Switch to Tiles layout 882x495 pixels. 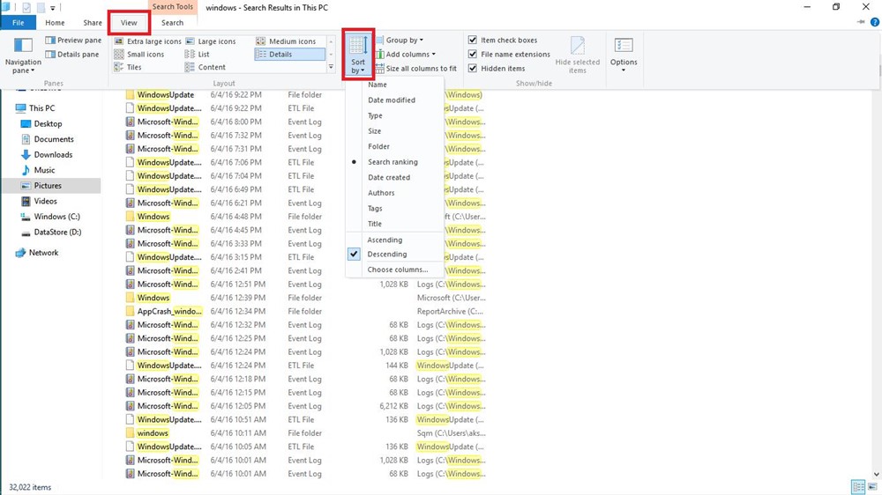(x=128, y=68)
